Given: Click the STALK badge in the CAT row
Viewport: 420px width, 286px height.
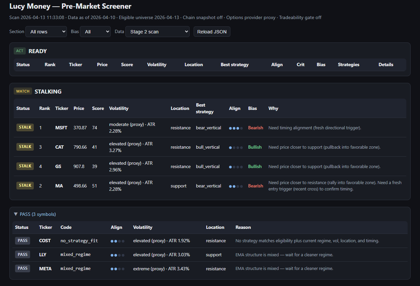Looking at the screenshot, I should coord(25,147).
